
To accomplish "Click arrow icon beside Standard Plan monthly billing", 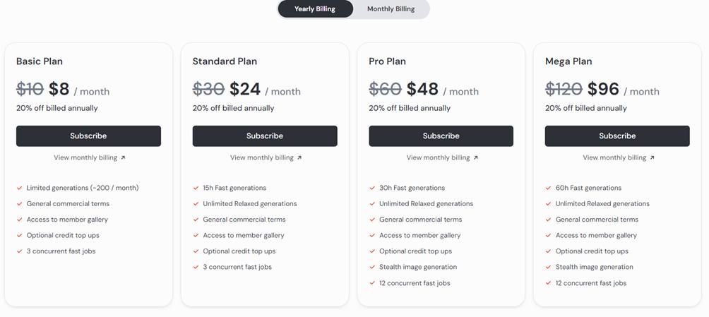I will coord(299,157).
